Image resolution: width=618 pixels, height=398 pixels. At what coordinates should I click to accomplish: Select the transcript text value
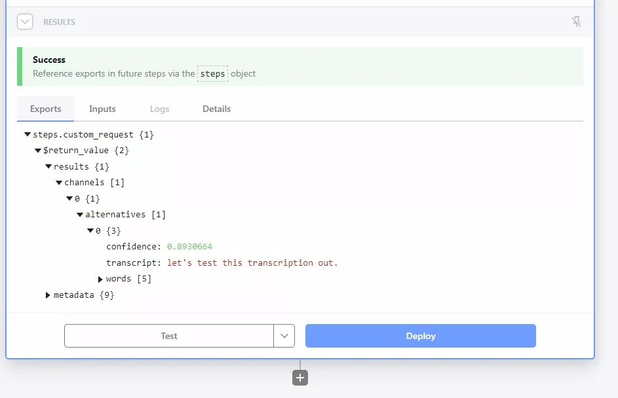252,263
